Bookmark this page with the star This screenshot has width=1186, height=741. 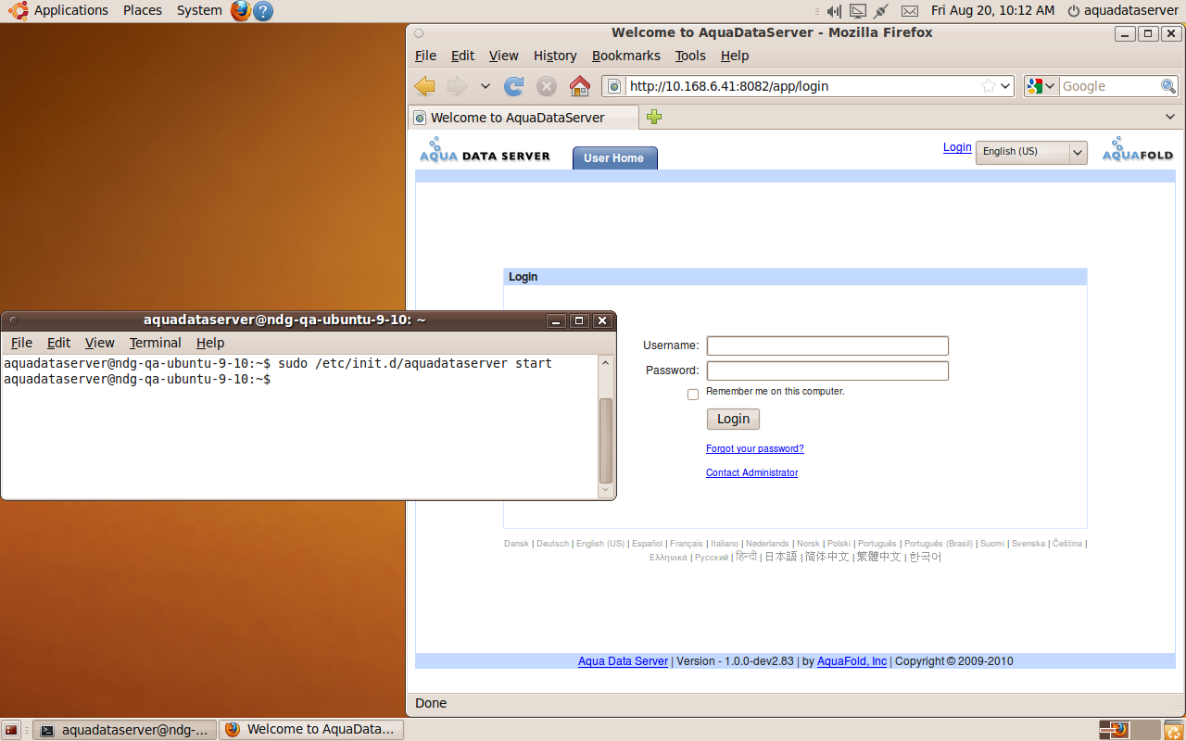coord(989,86)
